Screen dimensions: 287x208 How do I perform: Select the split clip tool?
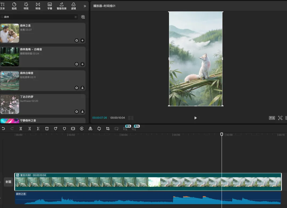point(21,128)
